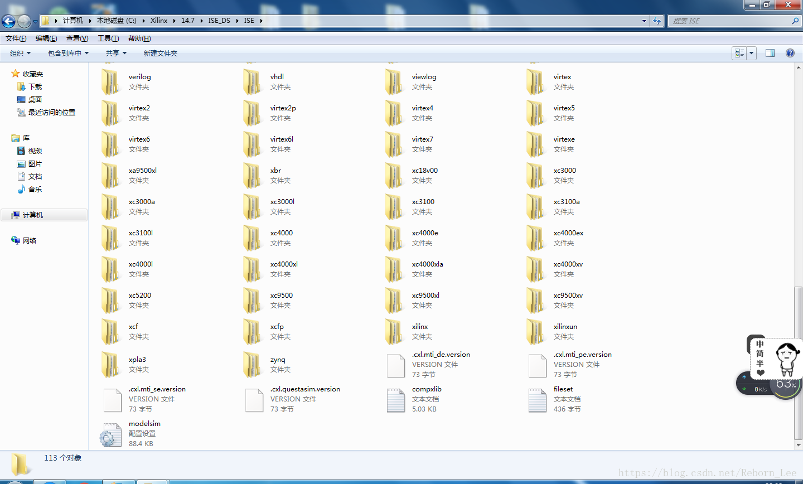
Task: Select the xc9500xl folder icon
Action: point(394,300)
